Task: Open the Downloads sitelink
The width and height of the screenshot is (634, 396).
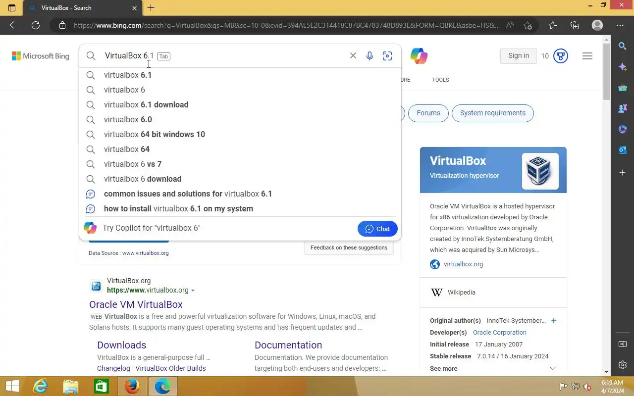Action: point(121,345)
